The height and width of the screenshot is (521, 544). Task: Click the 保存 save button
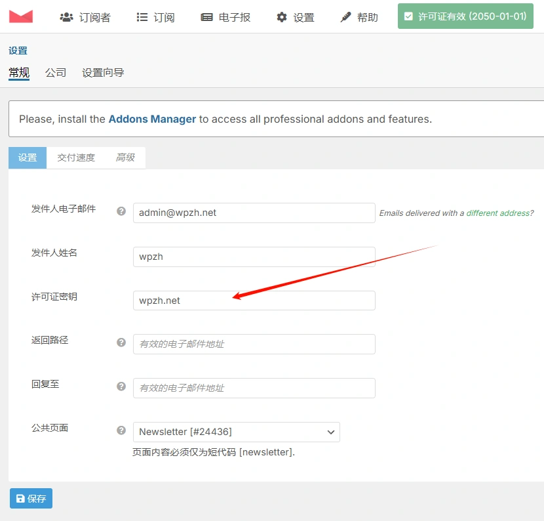click(31, 498)
